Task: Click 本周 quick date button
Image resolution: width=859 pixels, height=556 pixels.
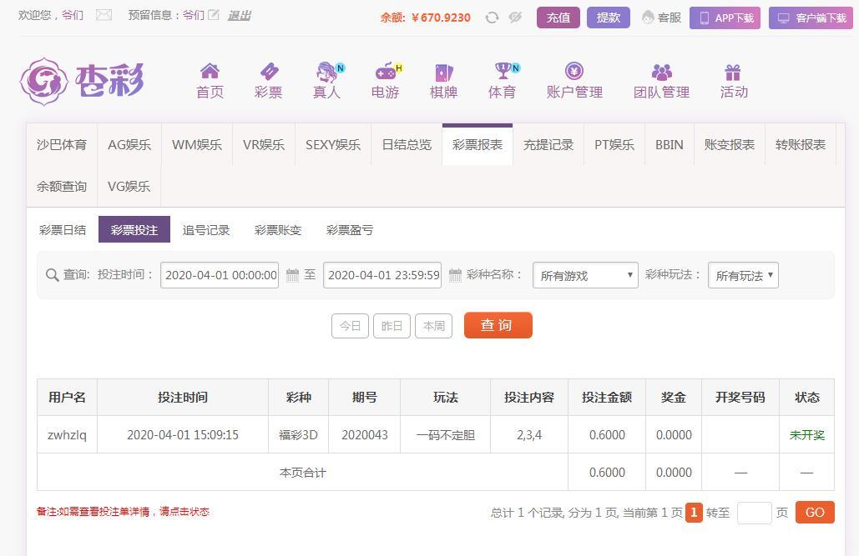Action: tap(434, 326)
